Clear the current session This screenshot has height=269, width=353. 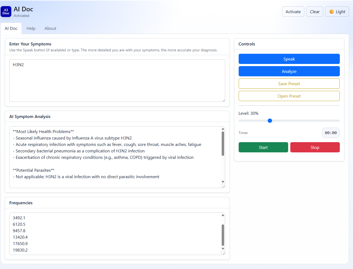pos(315,12)
